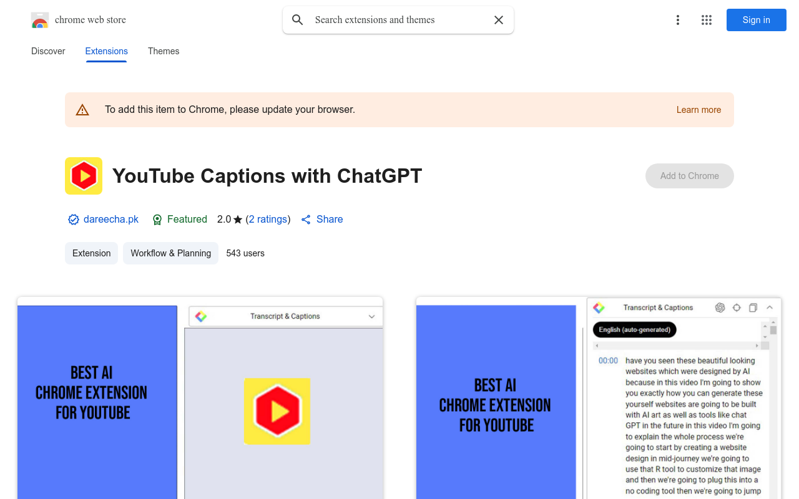Click ChatGPT icon in second screenshot's Transcript header
799x499 pixels.
tap(720, 308)
